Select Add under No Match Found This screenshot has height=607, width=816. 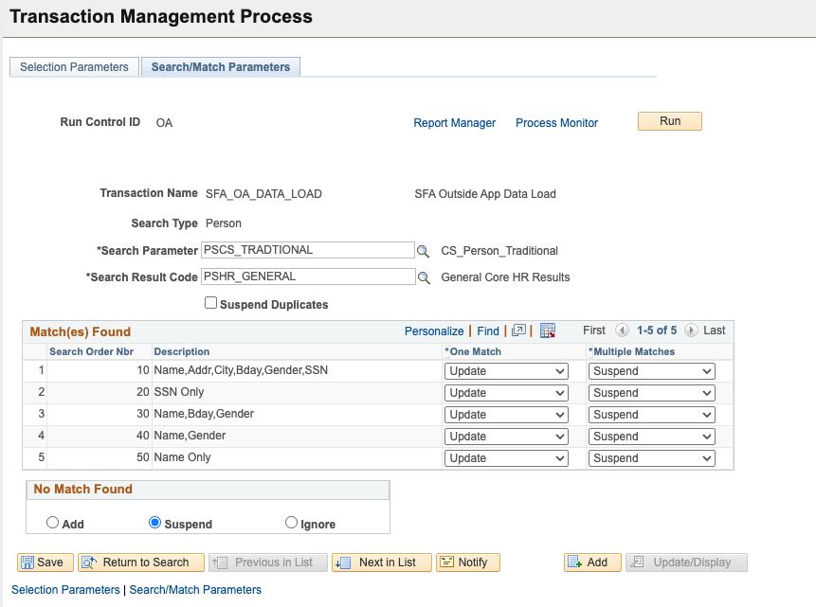53,522
